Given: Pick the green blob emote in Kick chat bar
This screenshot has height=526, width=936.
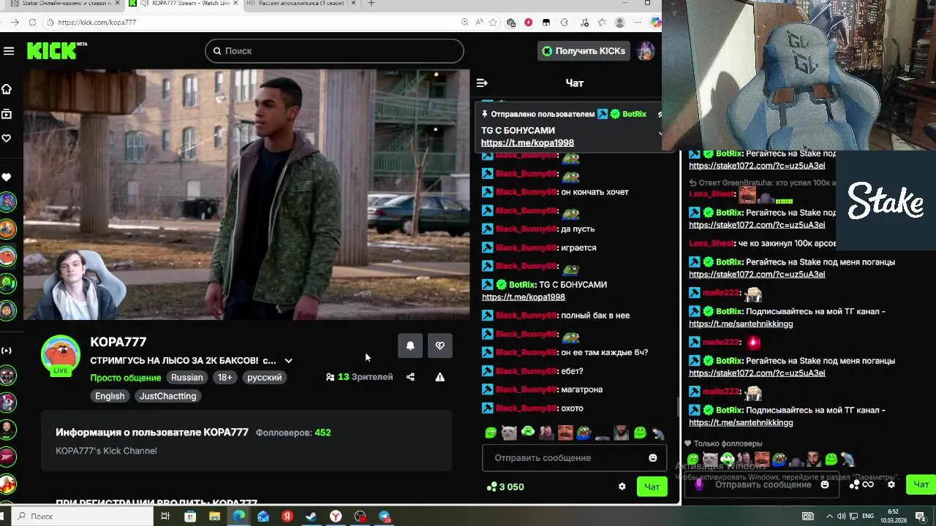Looking at the screenshot, I should click(x=491, y=432).
